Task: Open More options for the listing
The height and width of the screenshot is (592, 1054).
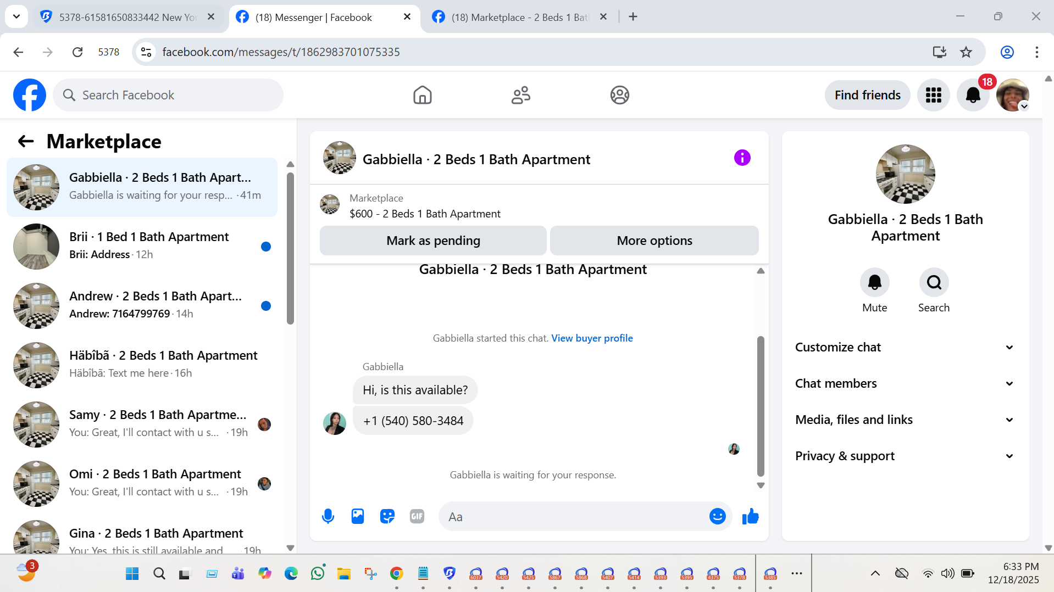Action: point(654,241)
